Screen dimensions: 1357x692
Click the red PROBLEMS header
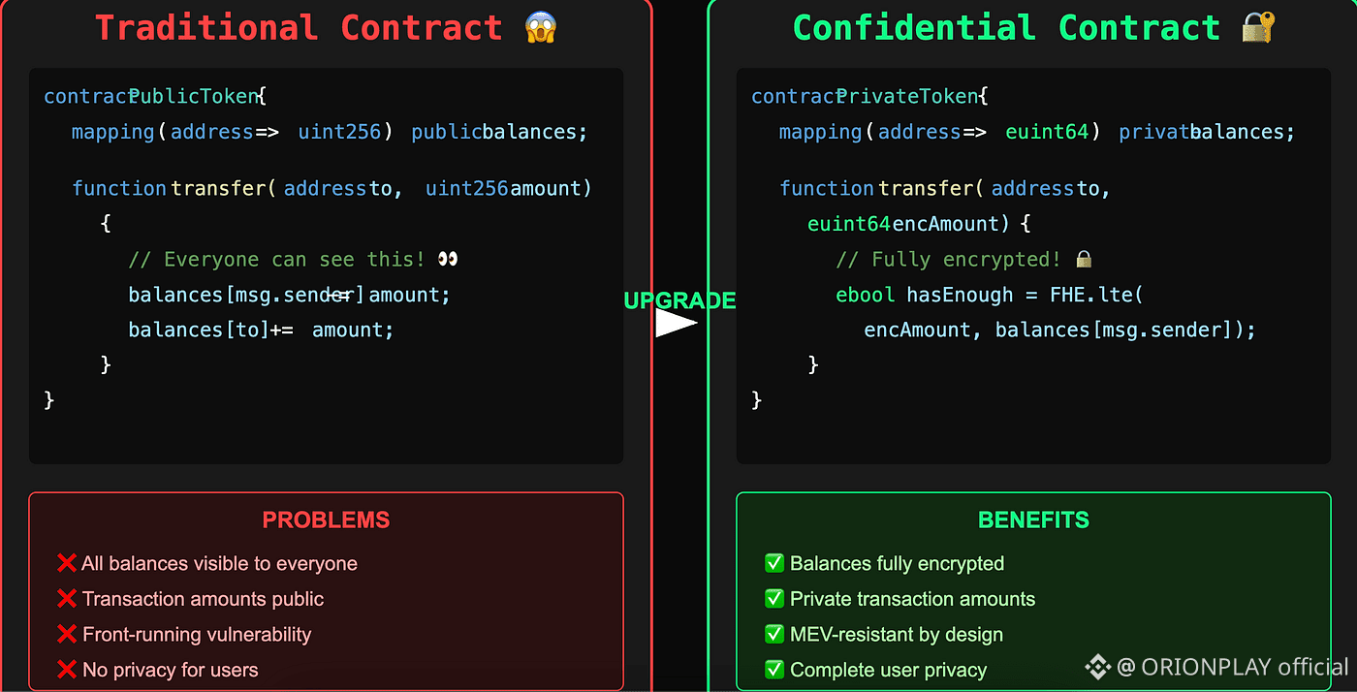coord(326,520)
